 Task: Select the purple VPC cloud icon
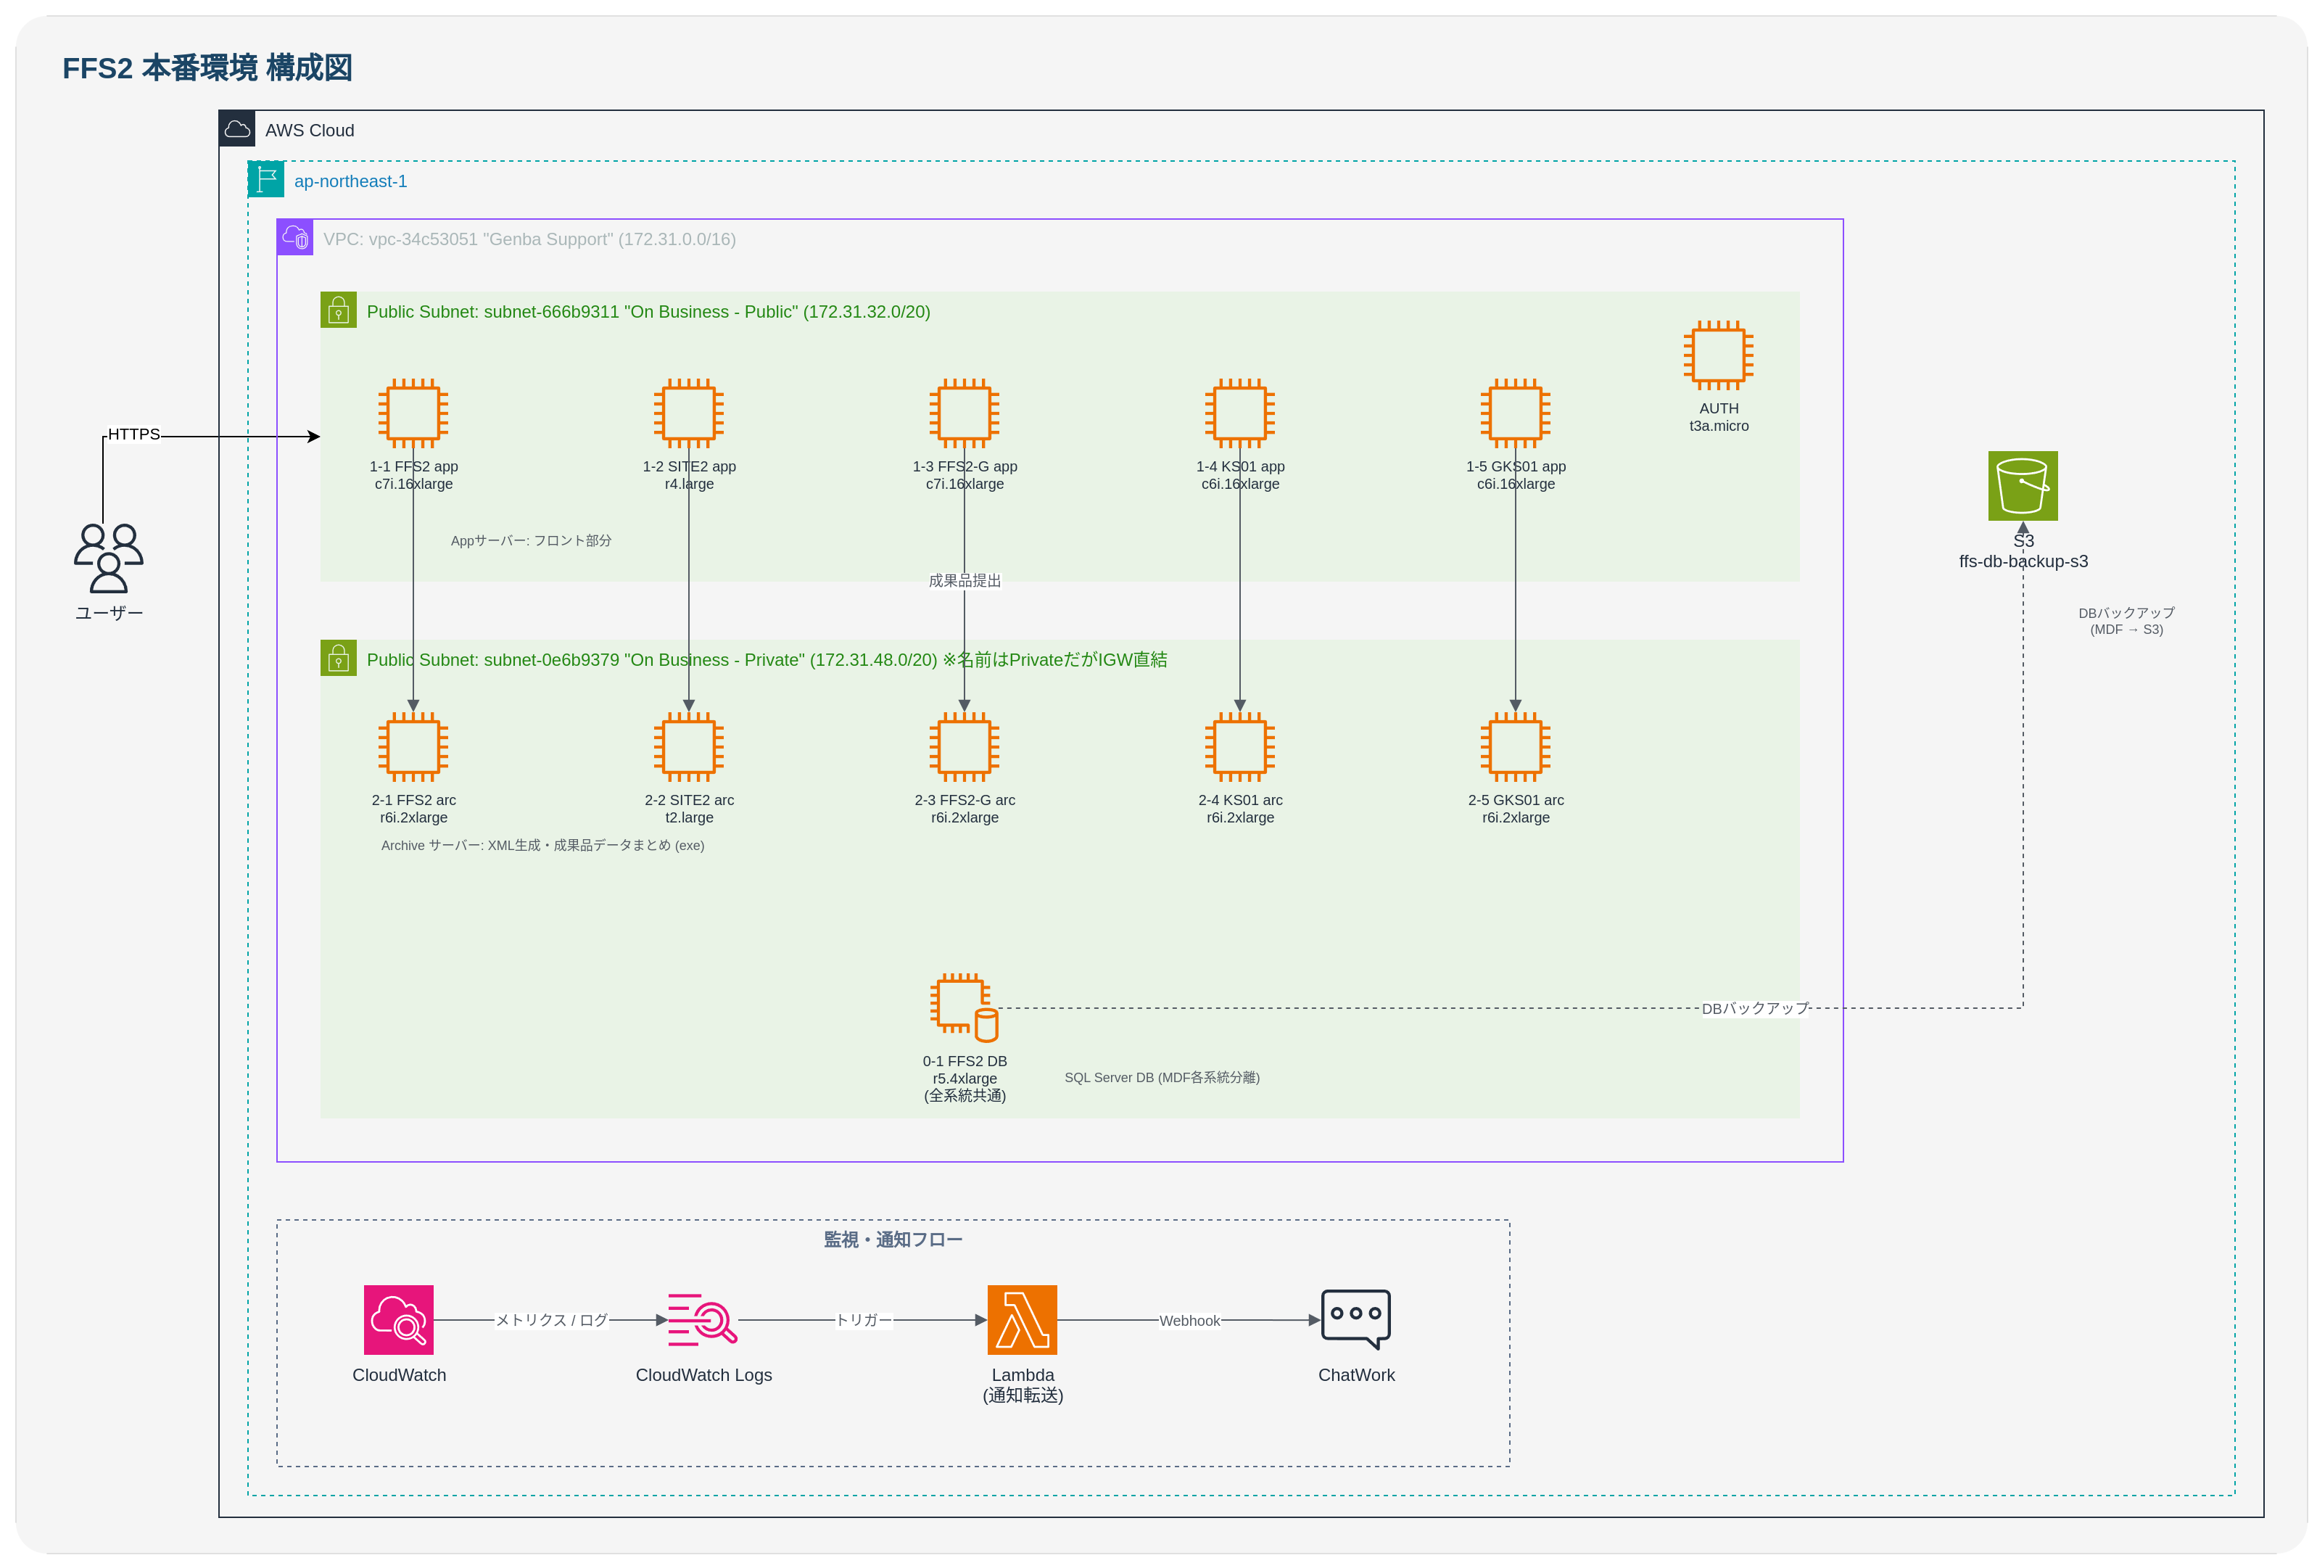(295, 237)
